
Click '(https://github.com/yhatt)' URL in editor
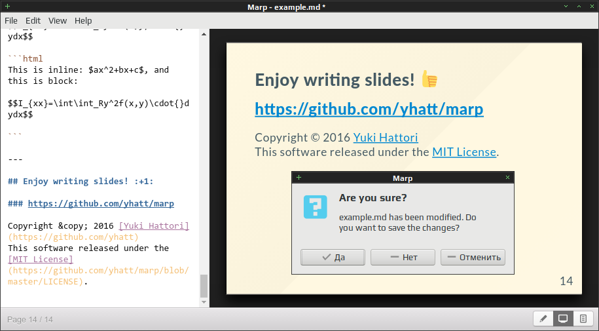click(x=73, y=237)
